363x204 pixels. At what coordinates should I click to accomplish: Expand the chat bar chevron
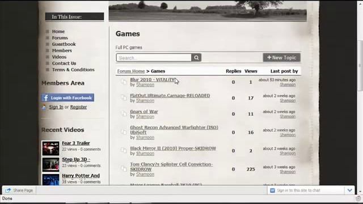pyautogui.click(x=349, y=190)
